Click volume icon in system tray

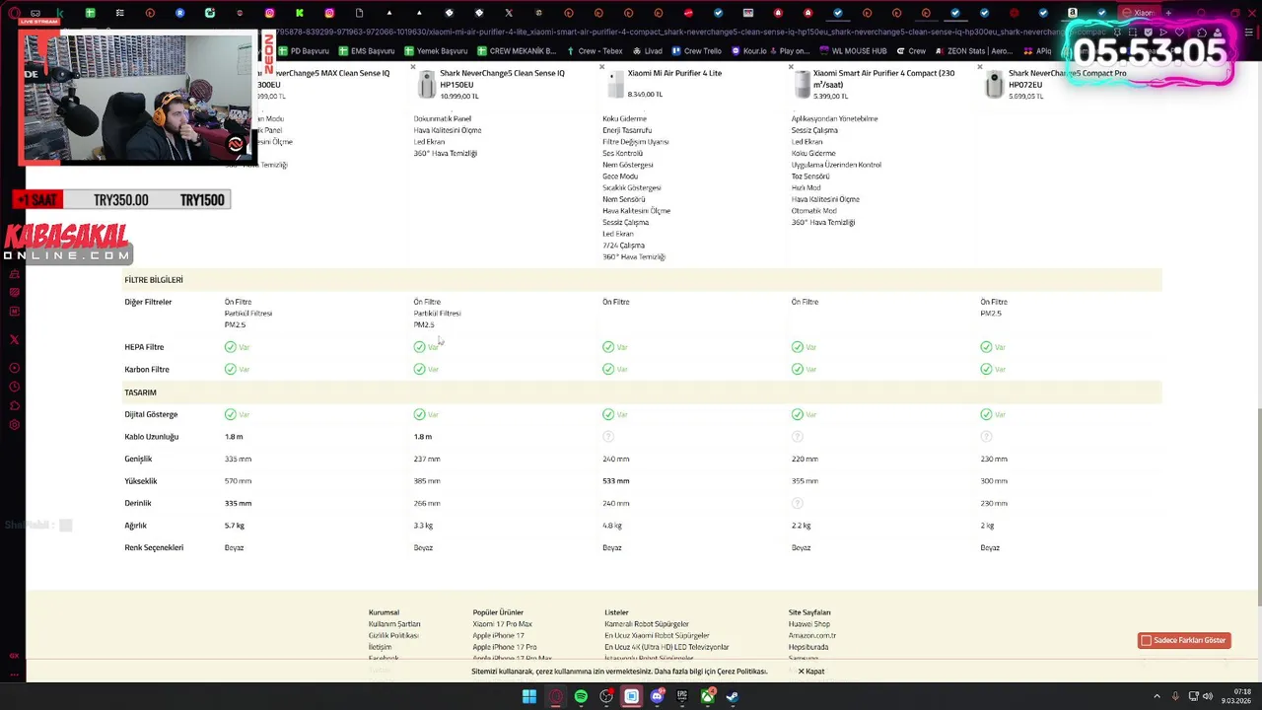(1208, 696)
